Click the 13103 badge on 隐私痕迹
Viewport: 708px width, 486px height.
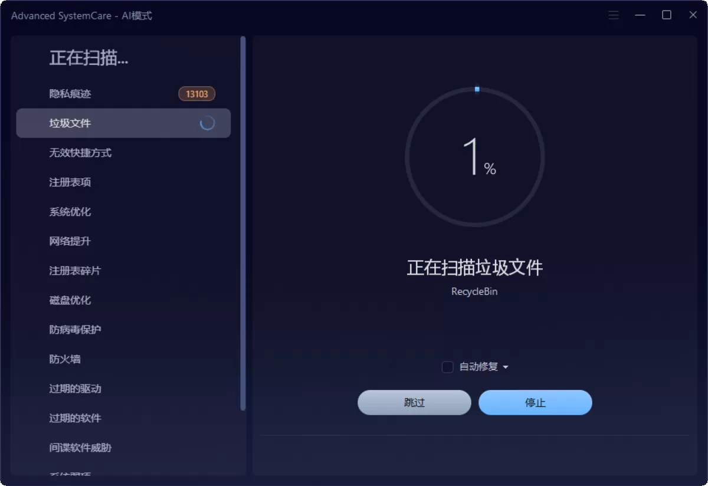coord(196,93)
